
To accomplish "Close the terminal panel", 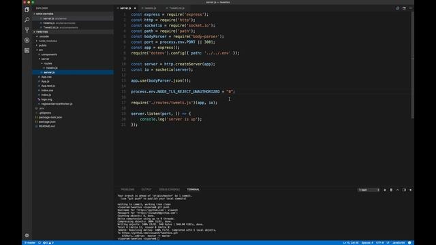I will point(410,190).
